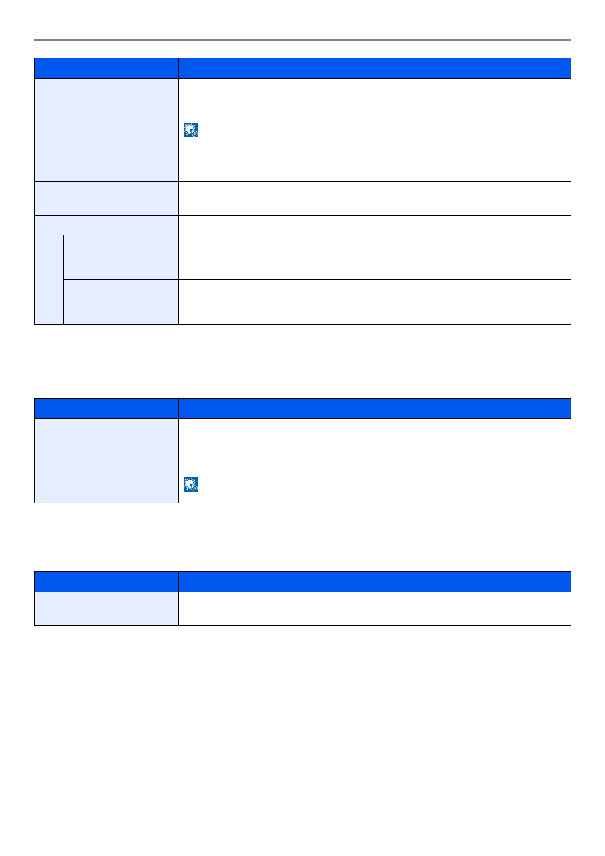This screenshot has height=856, width=605.
Task: Click the third light-blue item cell in the top table
Action: [x=107, y=198]
